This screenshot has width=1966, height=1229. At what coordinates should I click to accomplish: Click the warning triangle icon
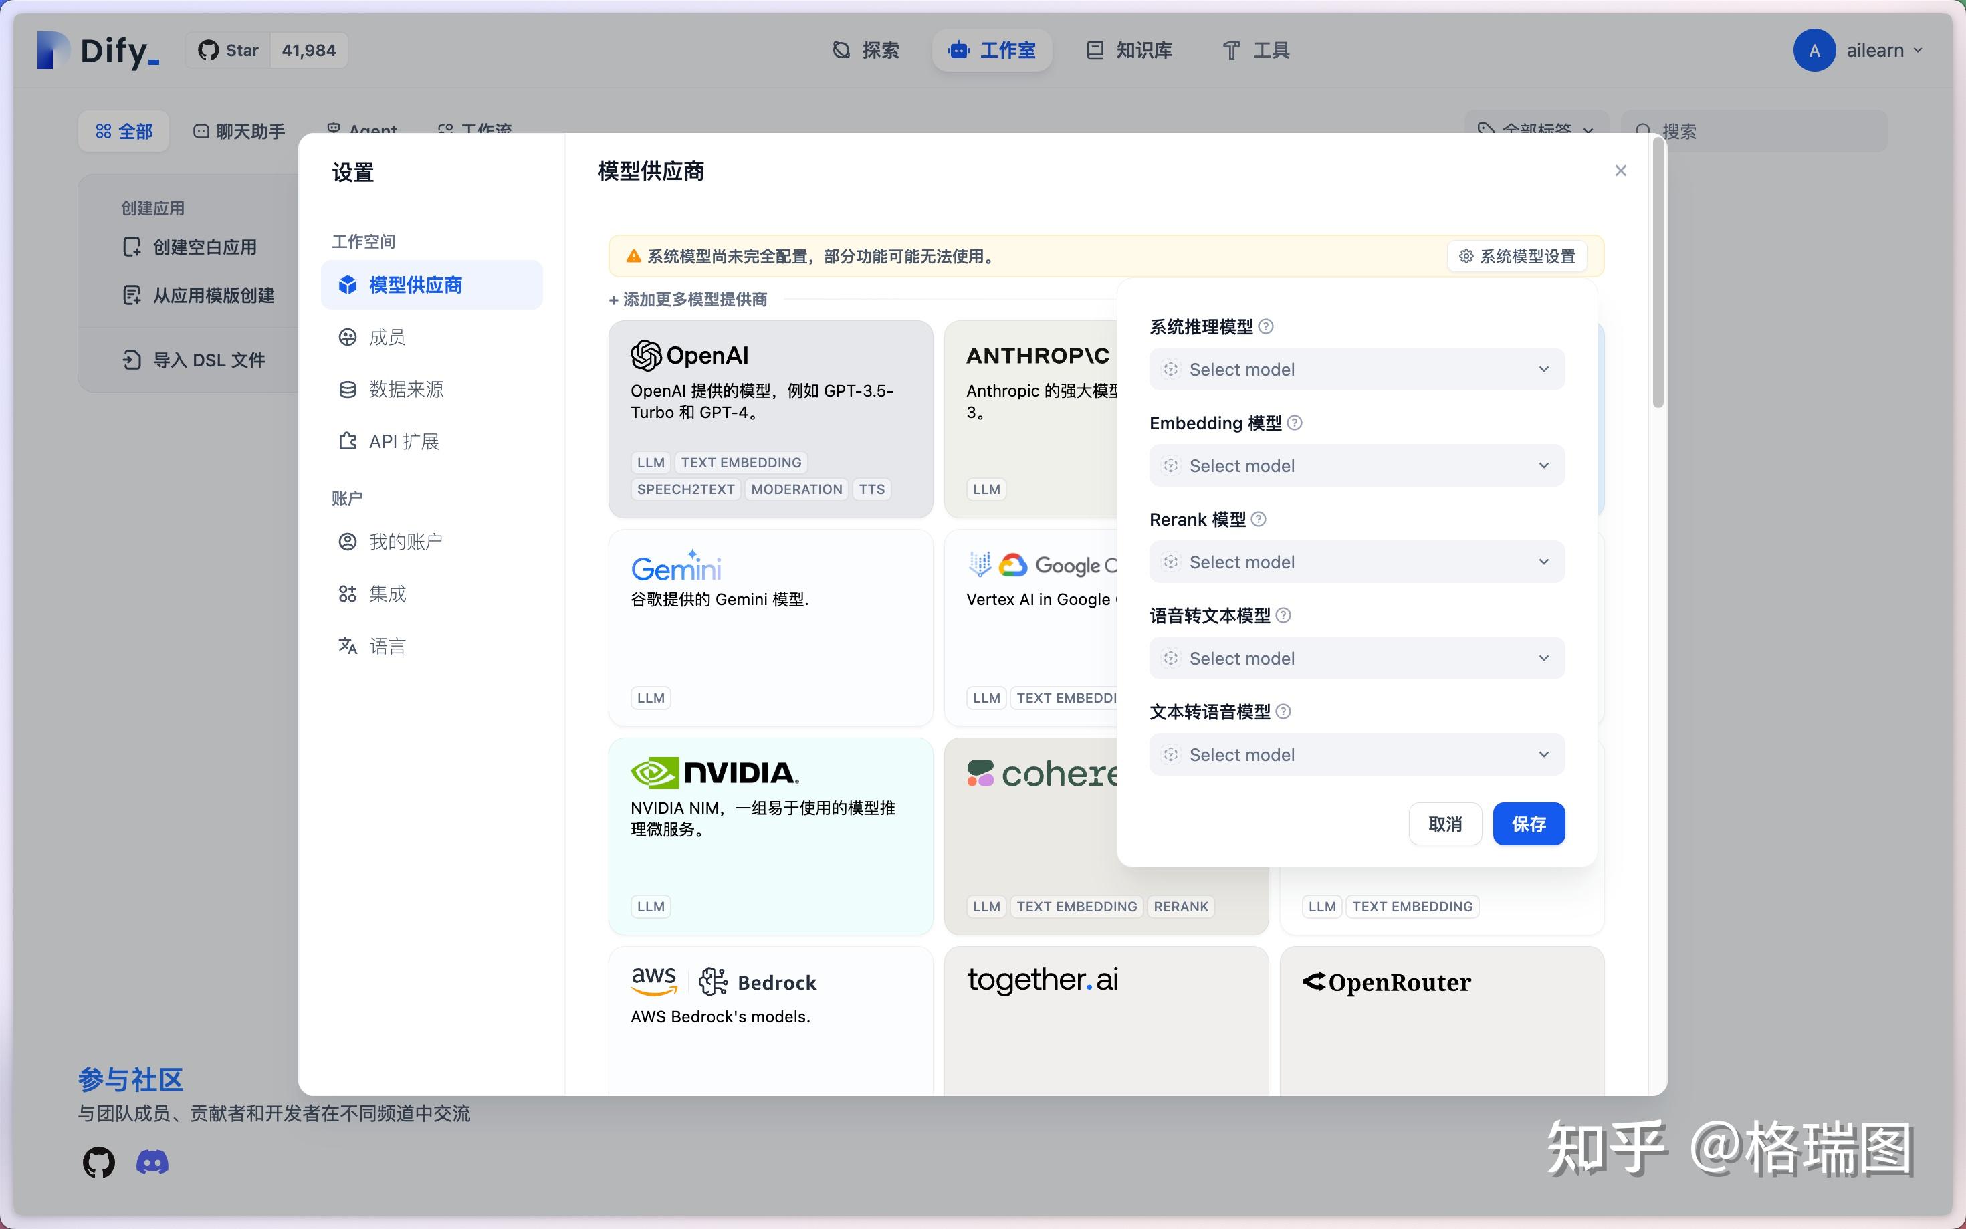pos(634,256)
